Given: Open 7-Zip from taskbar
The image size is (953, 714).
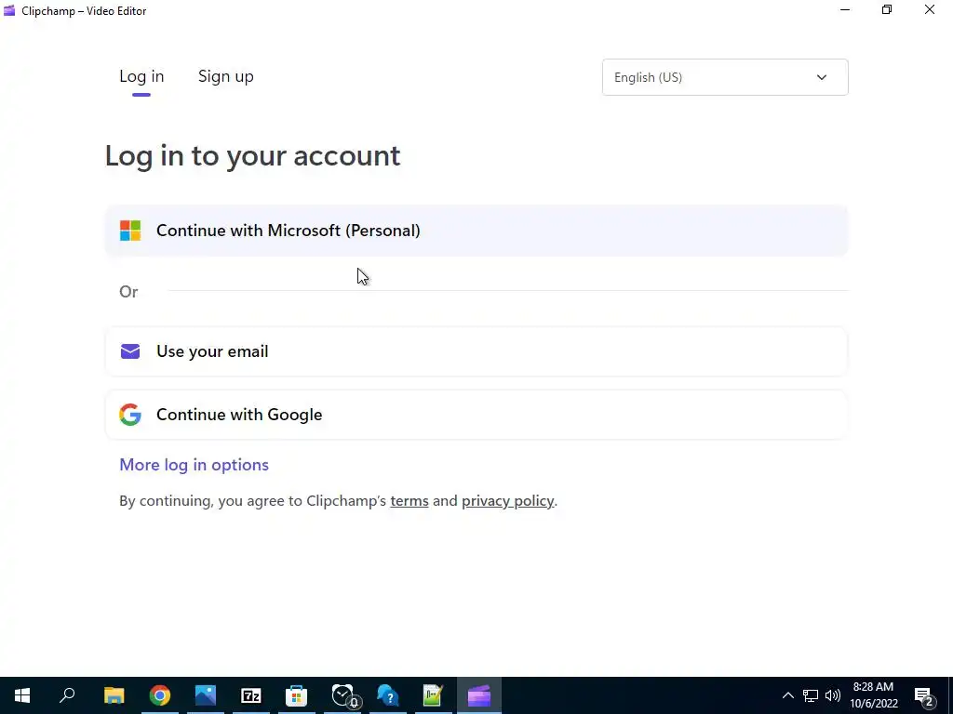Looking at the screenshot, I should [x=251, y=695].
